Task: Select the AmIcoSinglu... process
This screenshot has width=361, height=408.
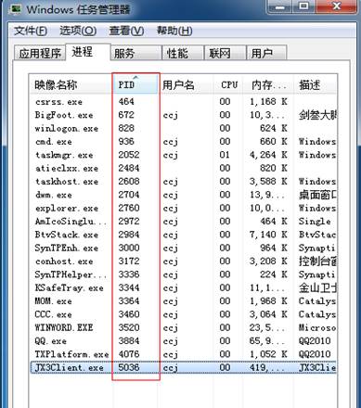Action: point(183,222)
